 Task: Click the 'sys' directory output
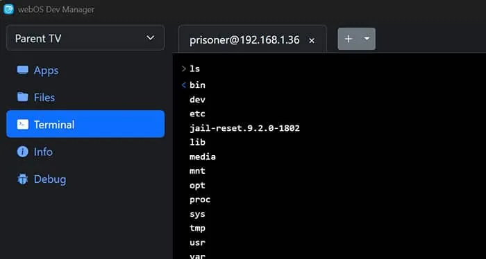tap(197, 214)
